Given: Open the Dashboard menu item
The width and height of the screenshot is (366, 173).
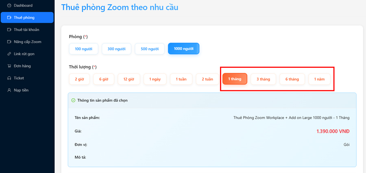Looking at the screenshot, I should (27, 5).
